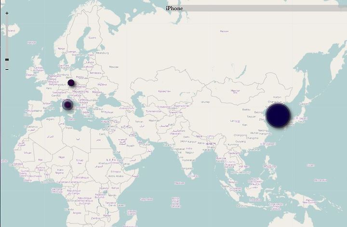347x227 pixels.
Task: Click the Angola map label
Action: [77, 213]
